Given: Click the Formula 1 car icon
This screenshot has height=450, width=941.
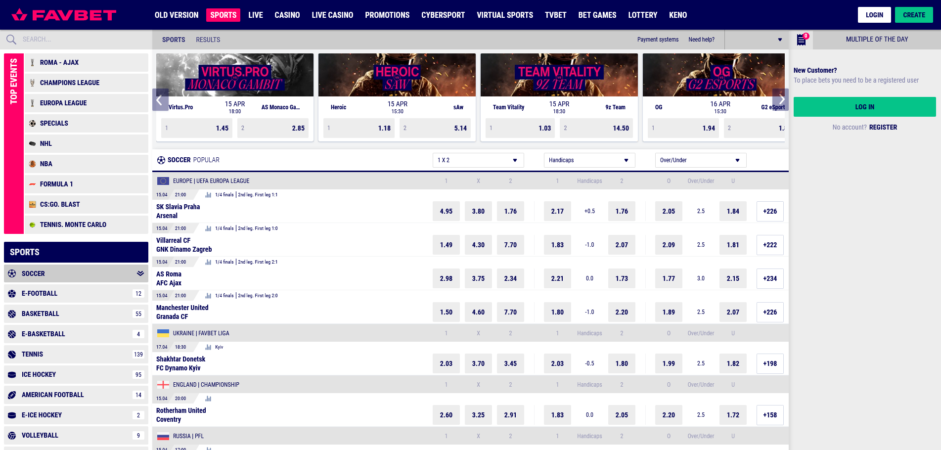Looking at the screenshot, I should point(32,184).
